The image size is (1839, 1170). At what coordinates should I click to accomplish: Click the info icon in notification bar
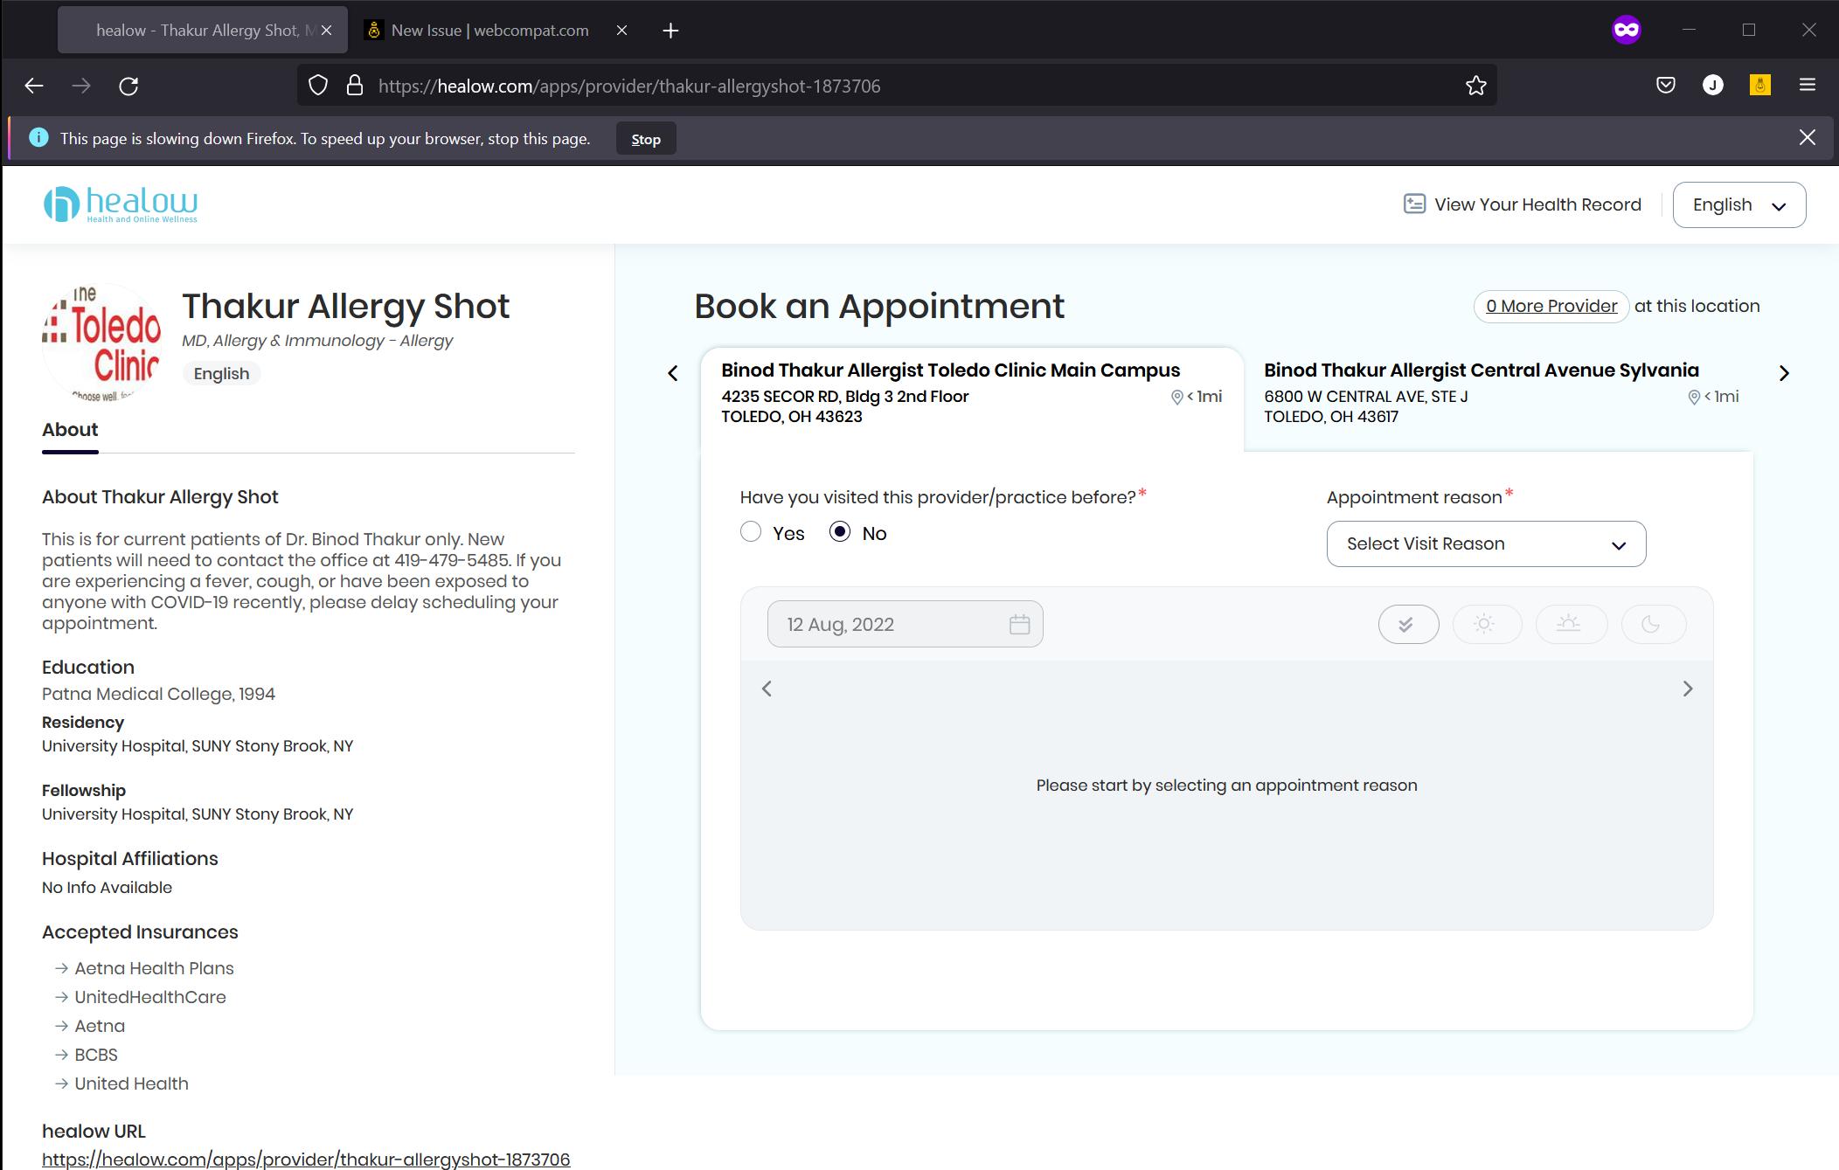[x=38, y=138]
